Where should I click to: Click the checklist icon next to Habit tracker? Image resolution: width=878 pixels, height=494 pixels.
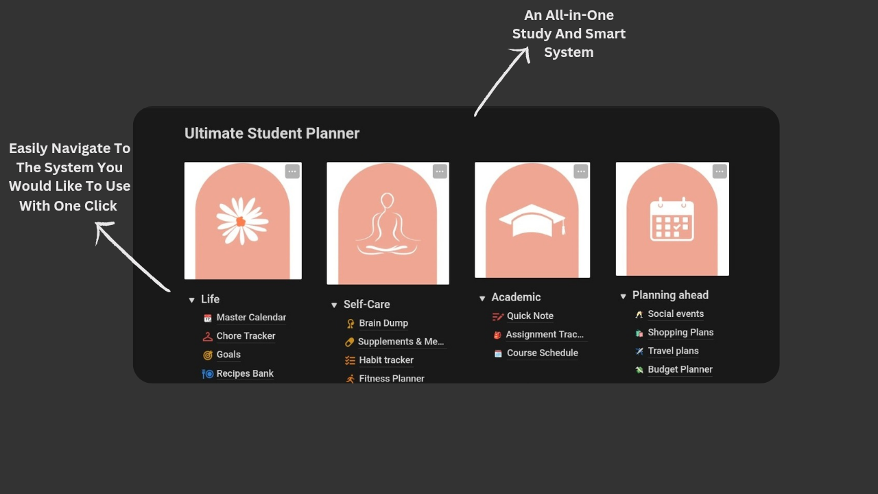[350, 360]
